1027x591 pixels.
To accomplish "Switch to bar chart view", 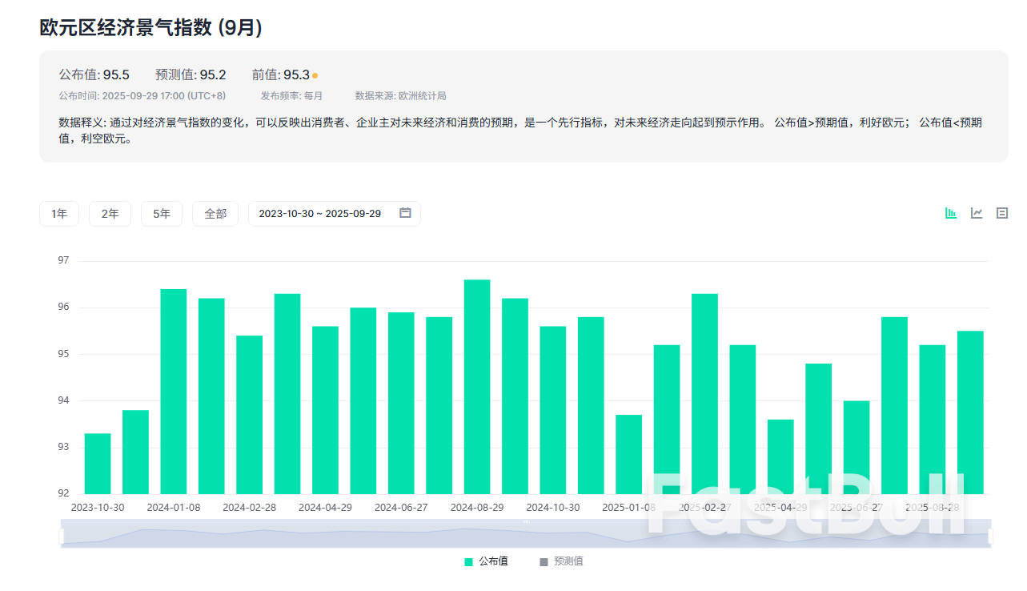I will click(x=951, y=213).
